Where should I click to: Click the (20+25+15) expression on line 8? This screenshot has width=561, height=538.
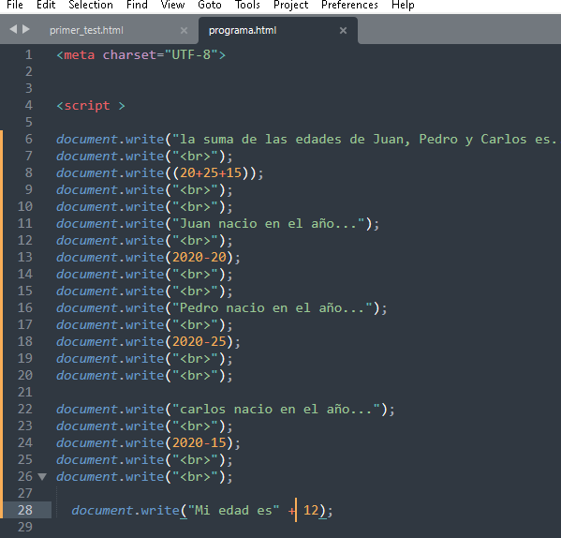211,172
